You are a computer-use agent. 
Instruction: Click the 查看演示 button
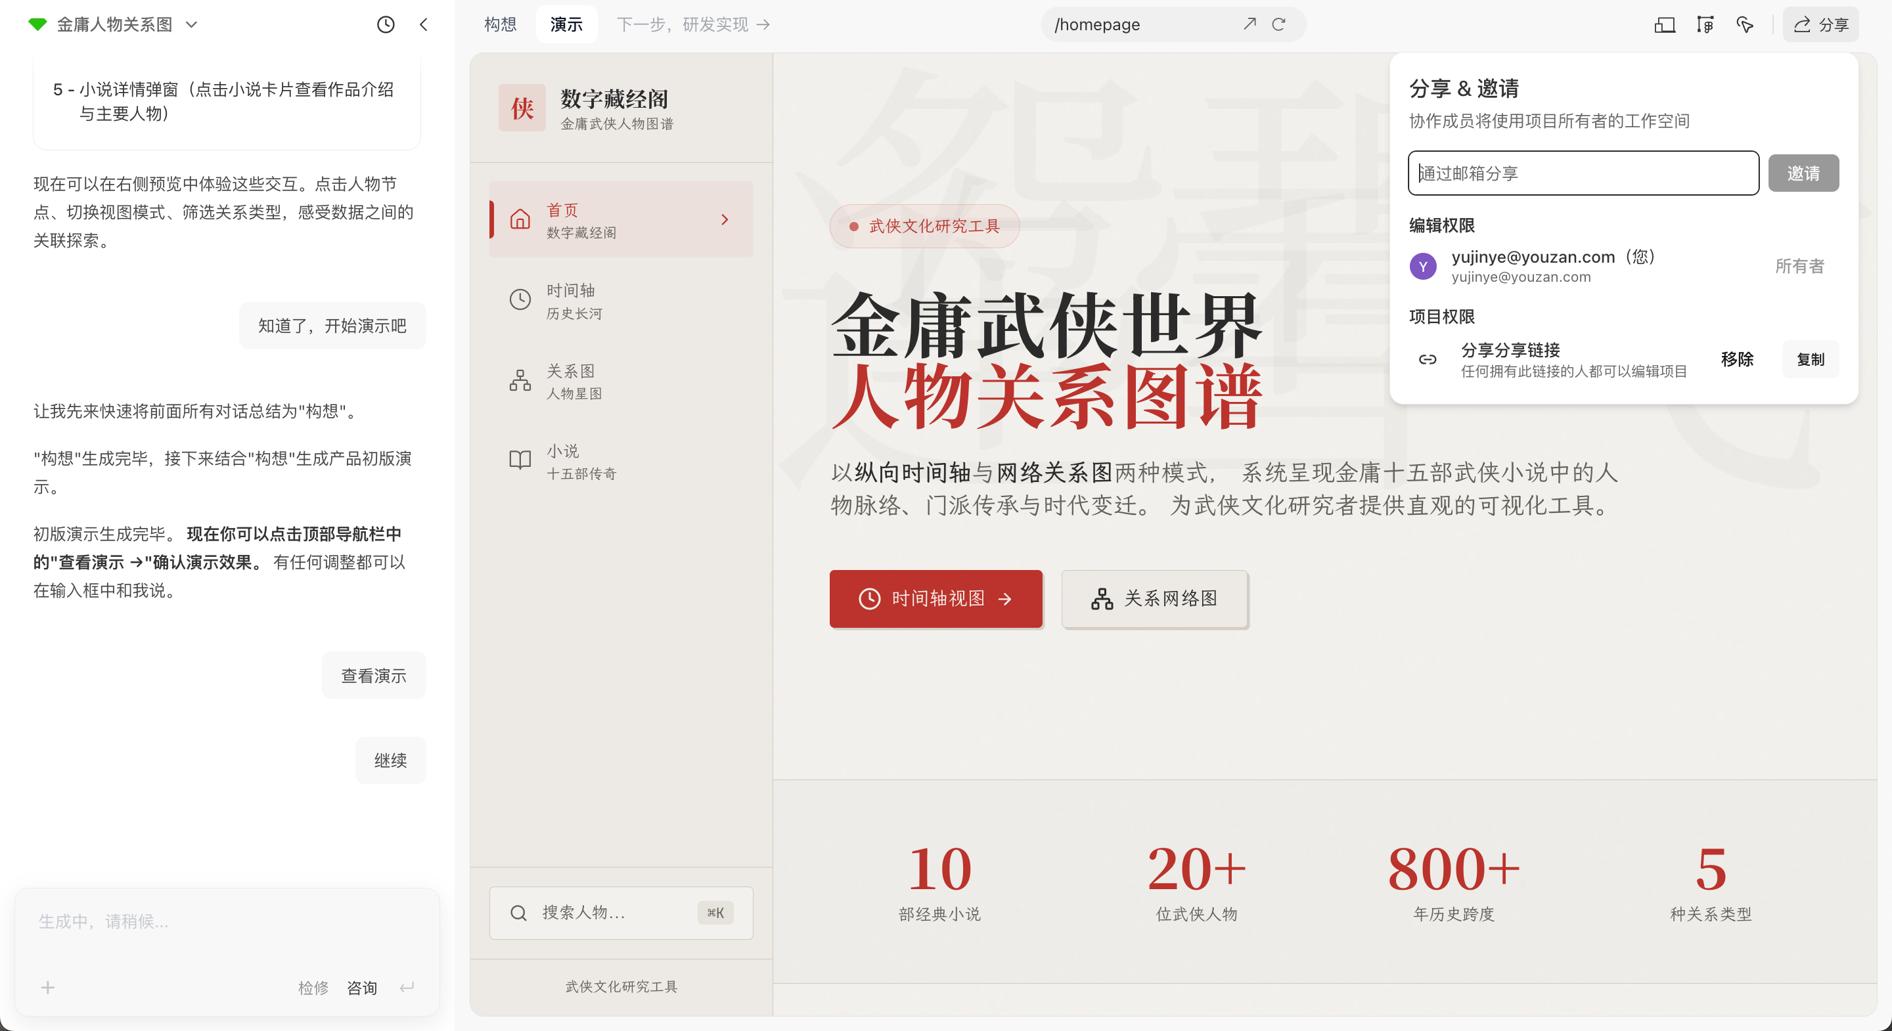[374, 675]
